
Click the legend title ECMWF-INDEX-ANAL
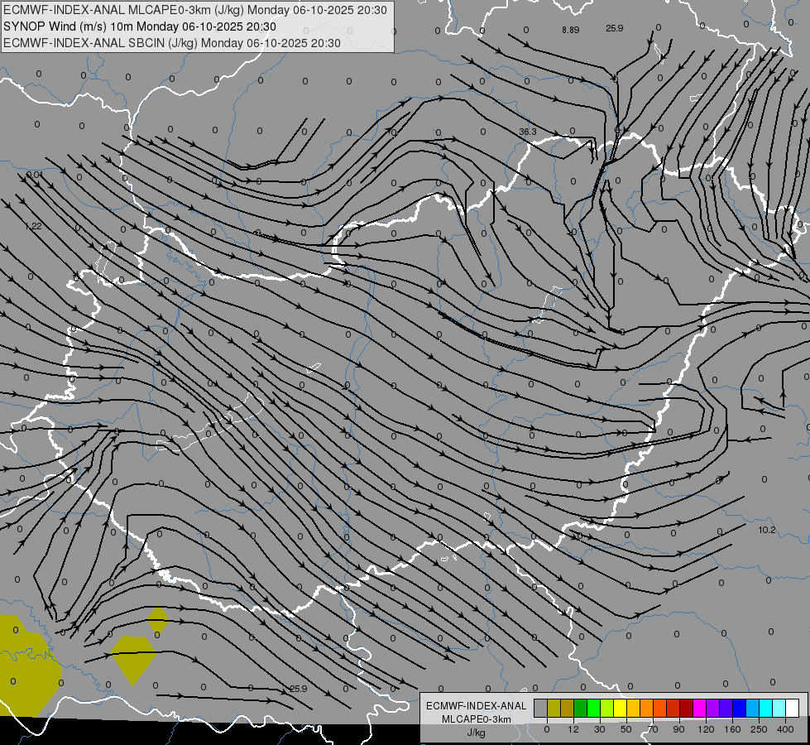click(476, 705)
